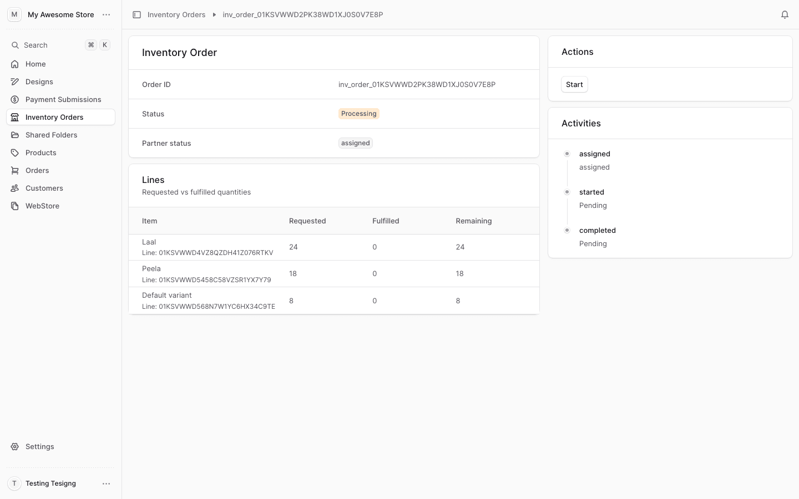The height and width of the screenshot is (499, 799).
Task: Toggle the sidebar collapse icon
Action: 136,15
